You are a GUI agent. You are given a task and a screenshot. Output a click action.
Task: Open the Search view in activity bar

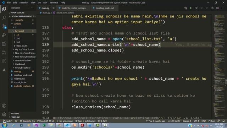(4, 17)
